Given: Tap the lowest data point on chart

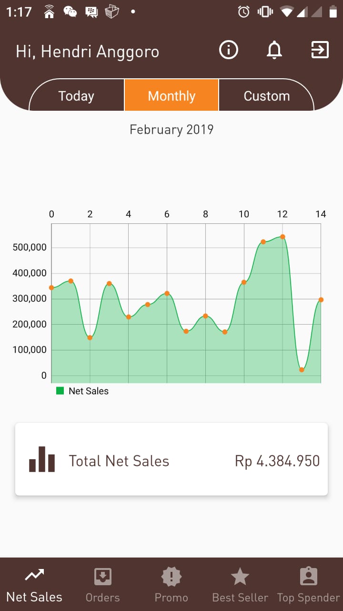Looking at the screenshot, I should [302, 369].
